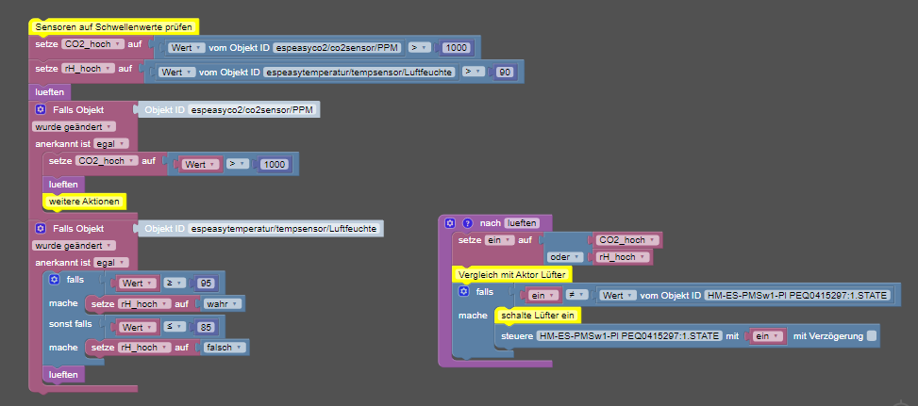Toggle 'mit Verzögerung' checkbox
Viewport: 918px width, 406px height.
pos(871,336)
